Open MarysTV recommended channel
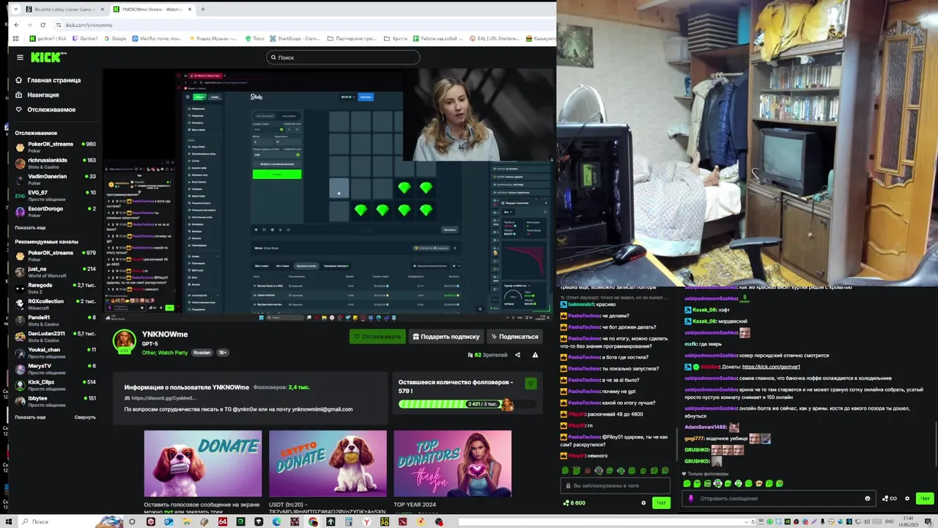 click(55, 368)
